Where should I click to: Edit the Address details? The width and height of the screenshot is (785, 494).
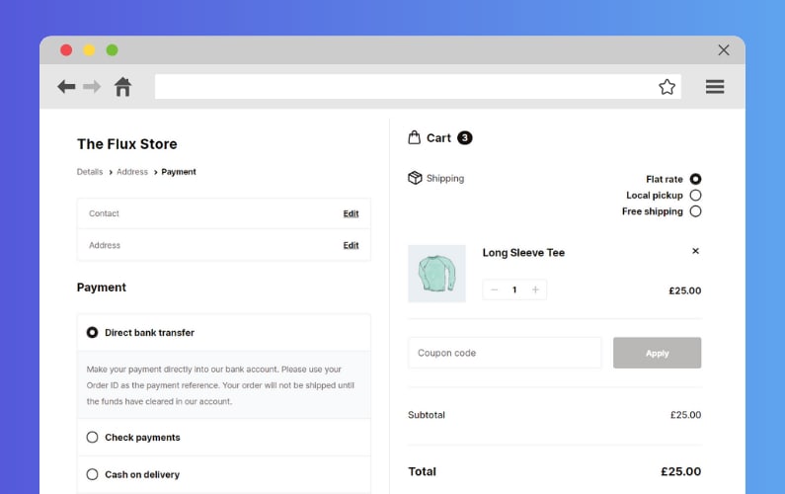(x=351, y=245)
